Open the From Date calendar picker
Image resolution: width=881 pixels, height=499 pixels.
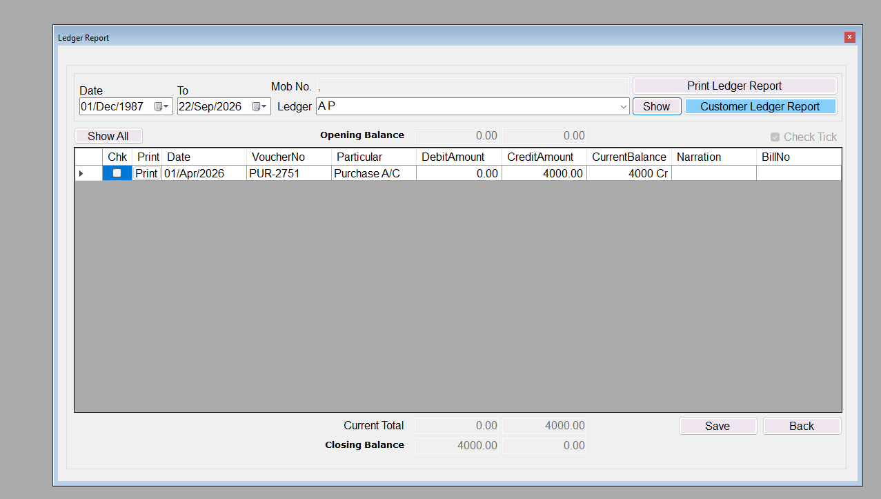161,107
